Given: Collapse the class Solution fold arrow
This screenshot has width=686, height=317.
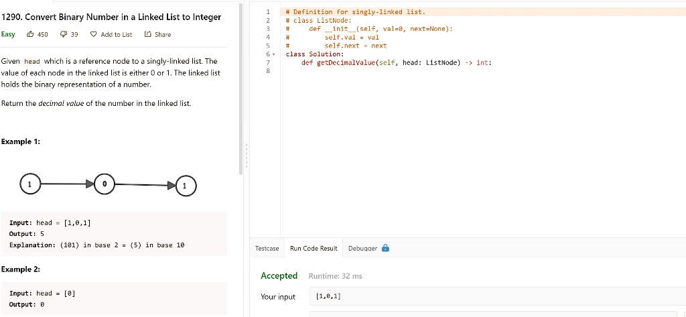Looking at the screenshot, I should click(x=273, y=54).
